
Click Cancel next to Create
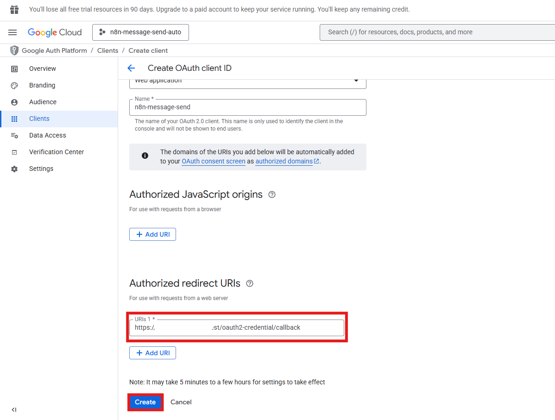[181, 402]
